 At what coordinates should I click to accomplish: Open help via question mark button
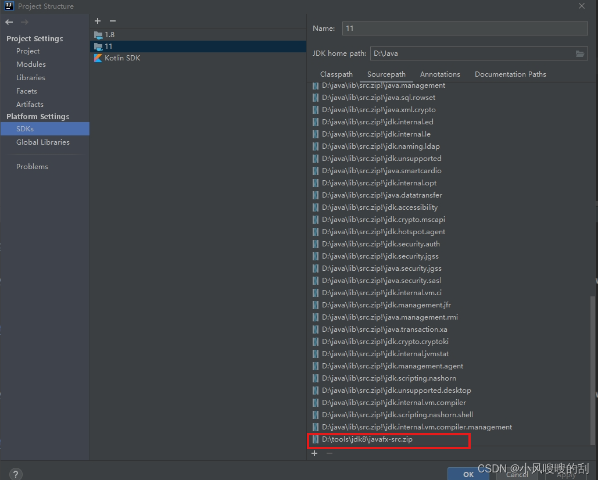coord(16,474)
